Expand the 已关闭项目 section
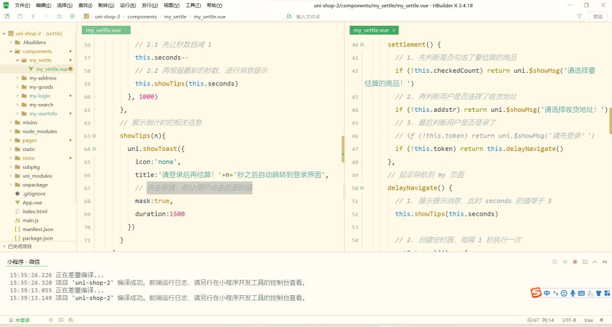Viewport: 612px width, 327px height. pyautogui.click(x=4, y=246)
